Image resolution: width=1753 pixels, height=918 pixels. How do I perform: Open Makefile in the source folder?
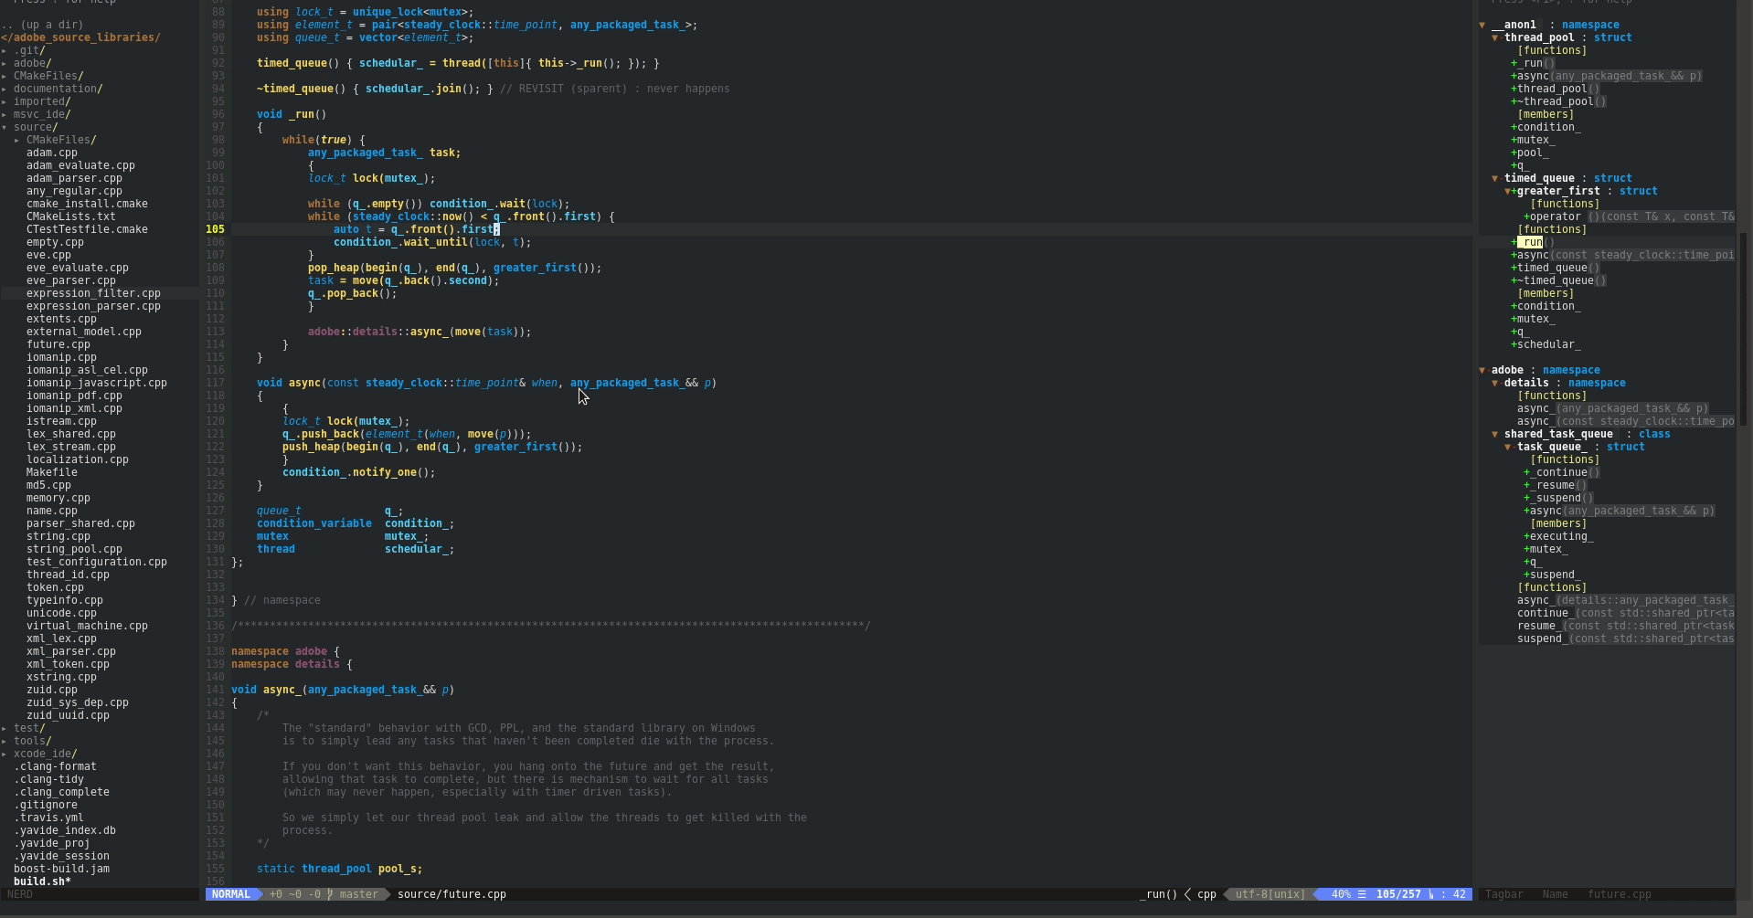[x=52, y=472]
